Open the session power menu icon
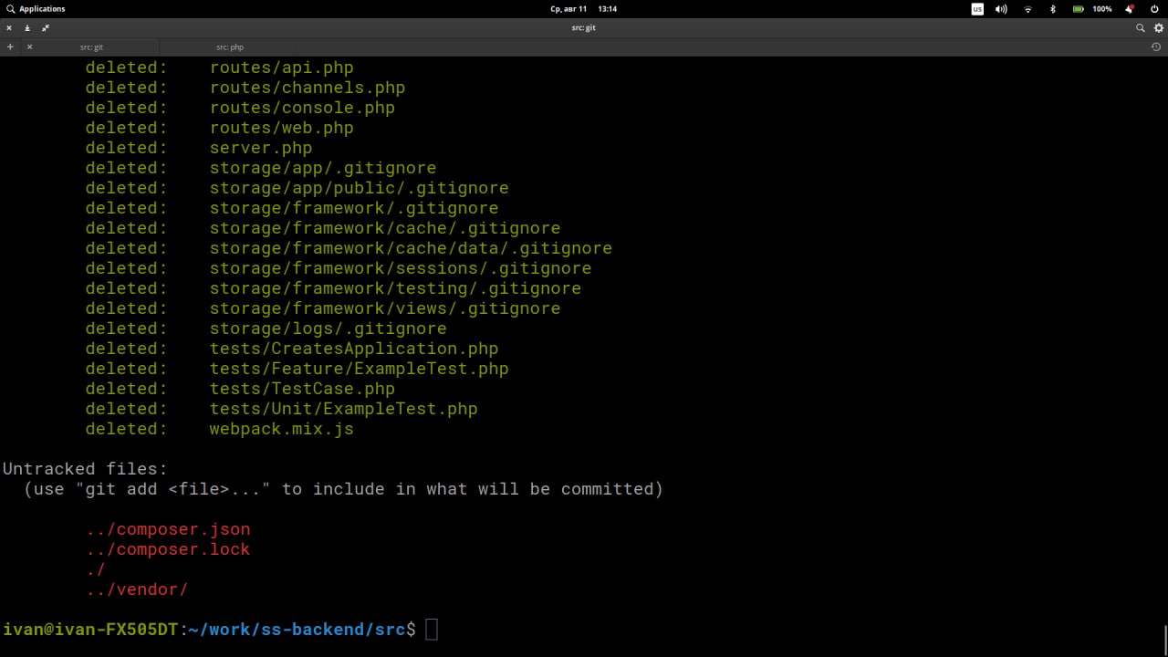 [1153, 9]
